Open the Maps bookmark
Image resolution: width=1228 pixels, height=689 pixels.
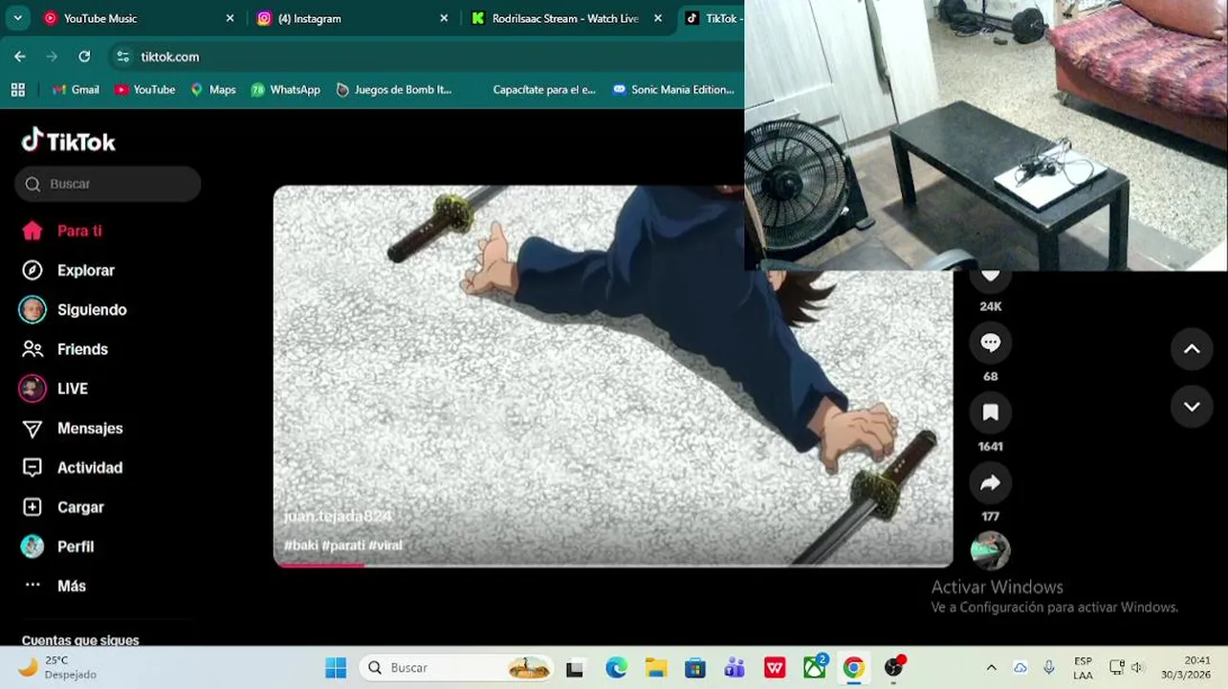[212, 89]
